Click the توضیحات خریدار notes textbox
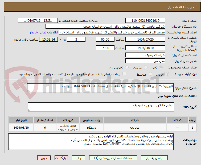 (x=91, y=142)
